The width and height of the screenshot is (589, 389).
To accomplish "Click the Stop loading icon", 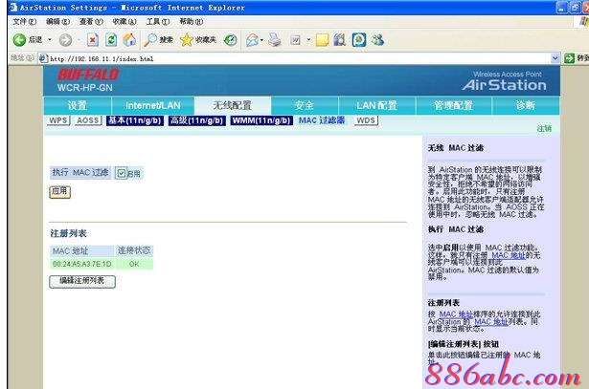I will point(93,40).
